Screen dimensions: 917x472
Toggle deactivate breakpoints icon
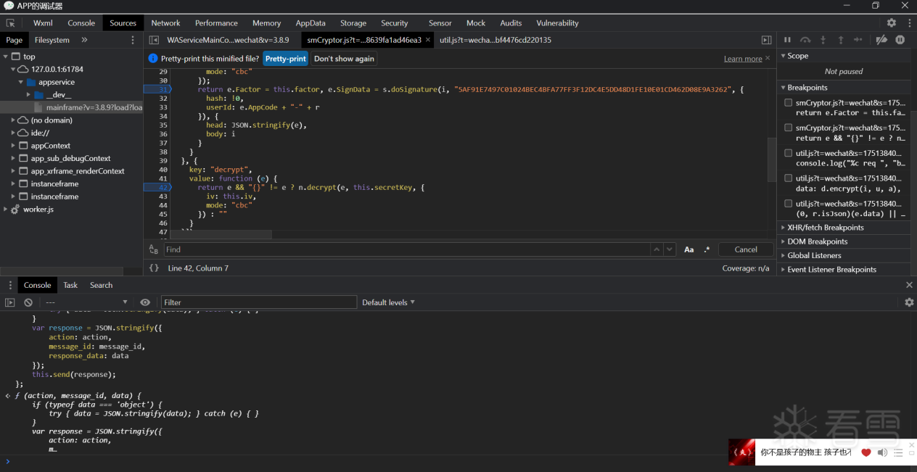tap(881, 40)
